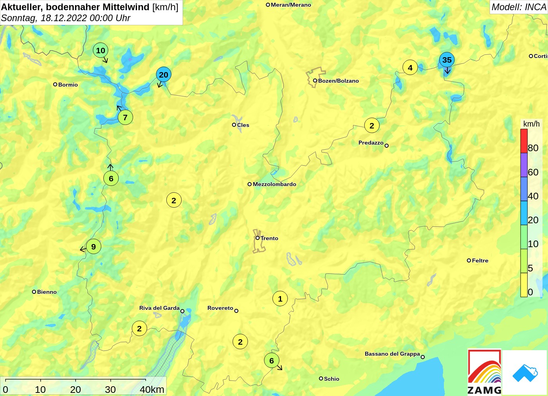Select the station marker showing 4
This screenshot has width=548, height=396.
coord(410,67)
